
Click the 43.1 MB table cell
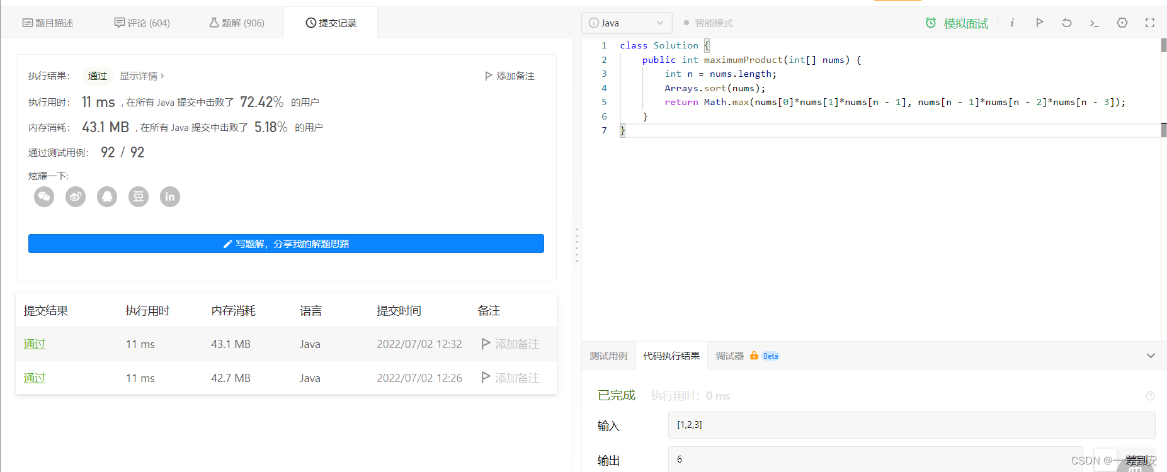tap(231, 344)
